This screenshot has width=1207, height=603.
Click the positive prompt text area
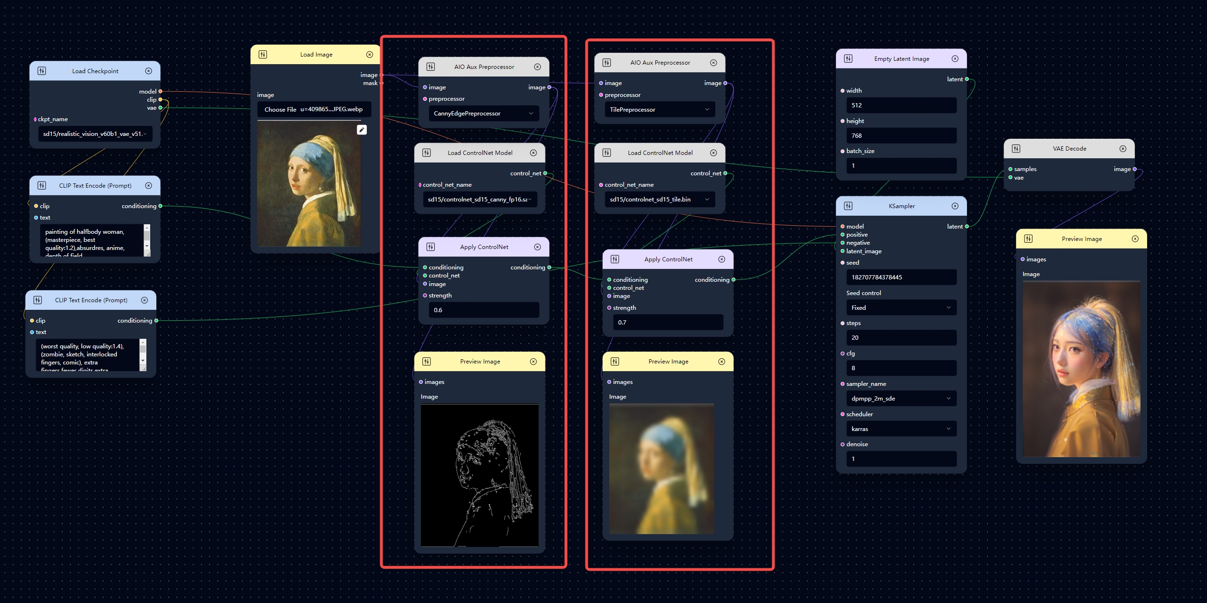pos(92,240)
